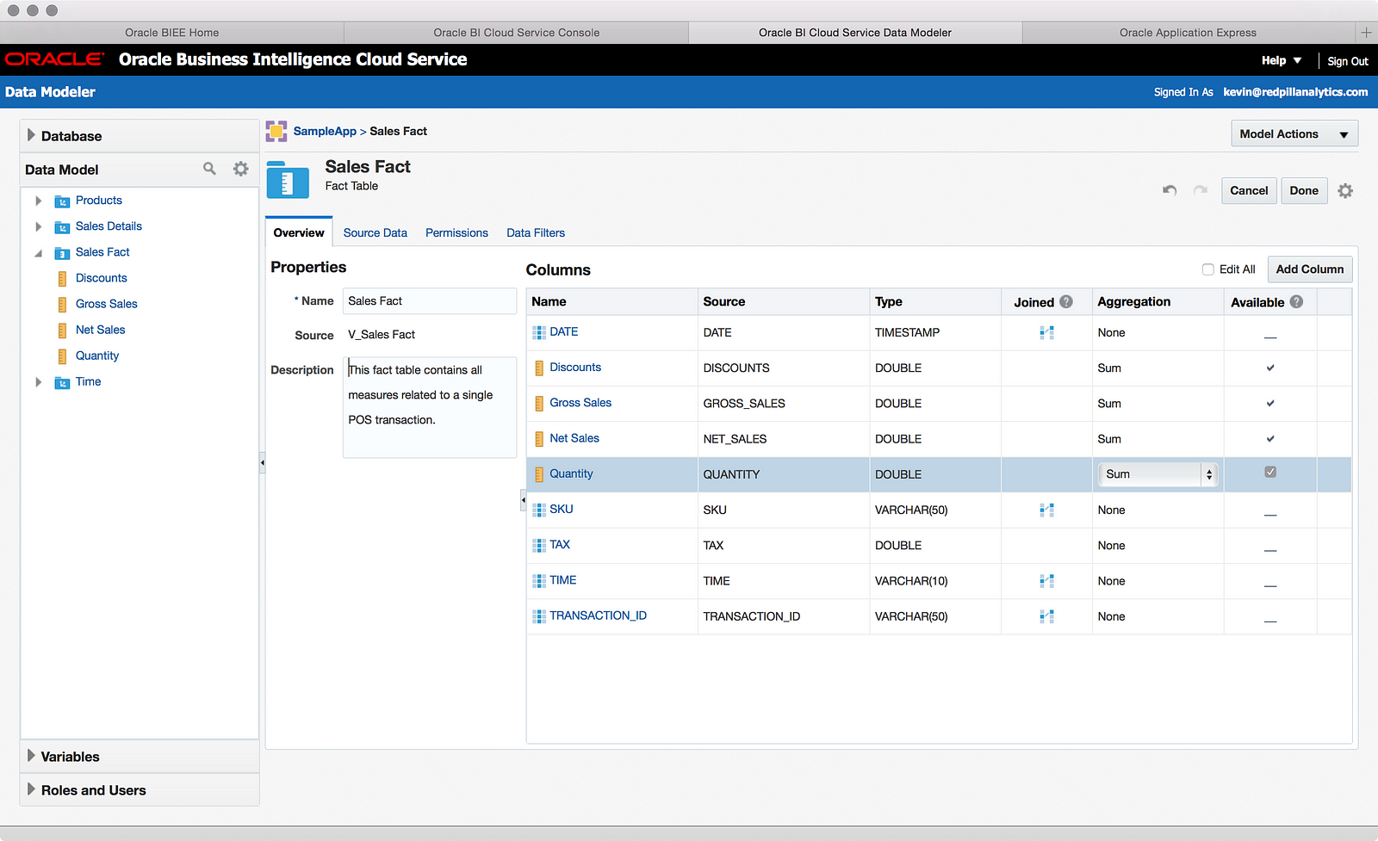Click the help icon next to Available
The width and height of the screenshot is (1378, 841).
tap(1296, 302)
